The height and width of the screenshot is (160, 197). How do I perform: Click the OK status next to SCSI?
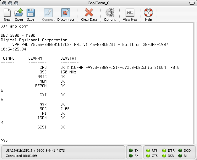63,127
